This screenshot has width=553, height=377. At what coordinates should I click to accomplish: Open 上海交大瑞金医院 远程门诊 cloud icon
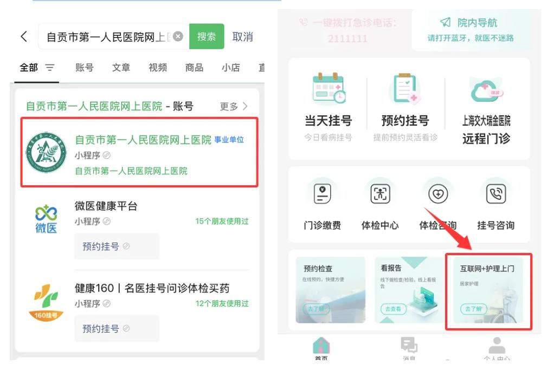tap(486, 90)
